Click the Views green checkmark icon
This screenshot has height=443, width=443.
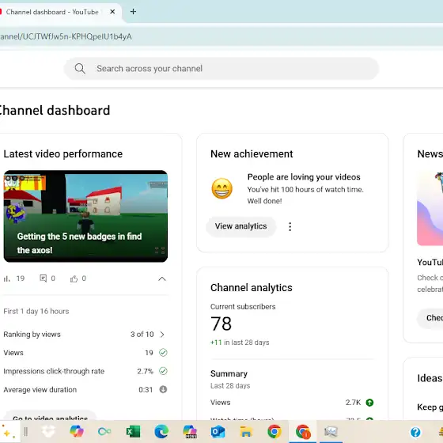(163, 353)
